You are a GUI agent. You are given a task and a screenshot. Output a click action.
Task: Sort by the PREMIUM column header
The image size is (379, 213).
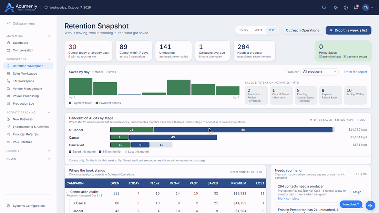[238, 183]
